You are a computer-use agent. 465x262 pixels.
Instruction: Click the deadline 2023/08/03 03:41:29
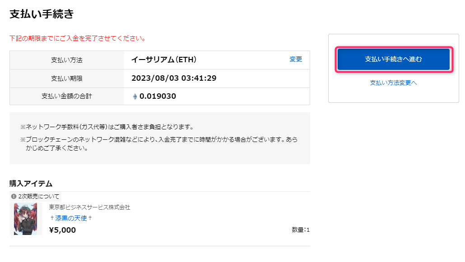click(x=174, y=78)
